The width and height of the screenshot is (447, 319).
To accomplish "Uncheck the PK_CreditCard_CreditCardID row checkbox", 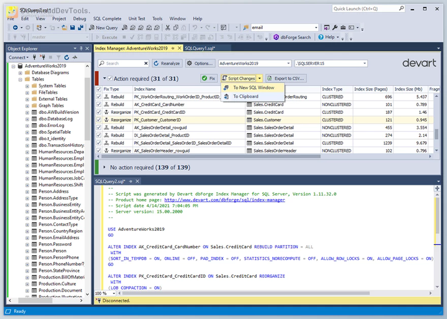I will tap(98, 112).
